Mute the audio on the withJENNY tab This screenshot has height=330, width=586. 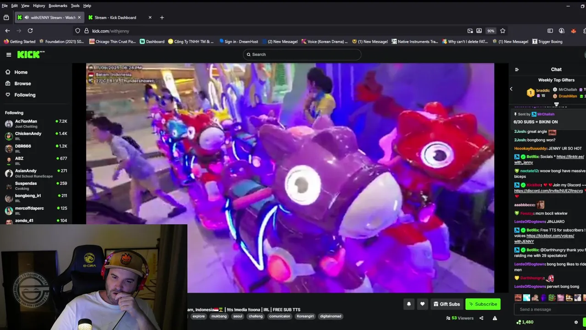[27, 17]
